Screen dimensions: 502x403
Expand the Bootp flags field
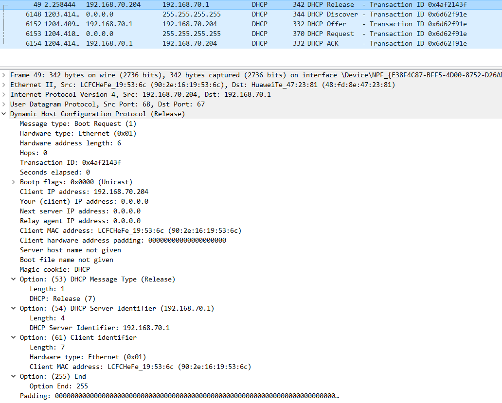click(14, 182)
